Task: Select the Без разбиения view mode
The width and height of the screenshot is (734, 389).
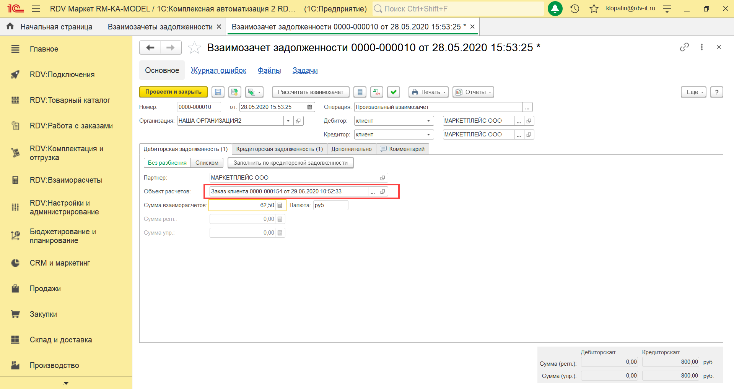Action: tap(167, 163)
